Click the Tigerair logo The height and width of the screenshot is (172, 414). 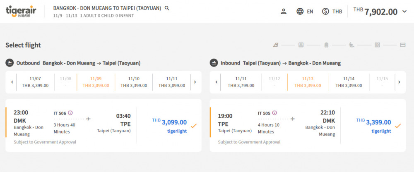(22, 11)
